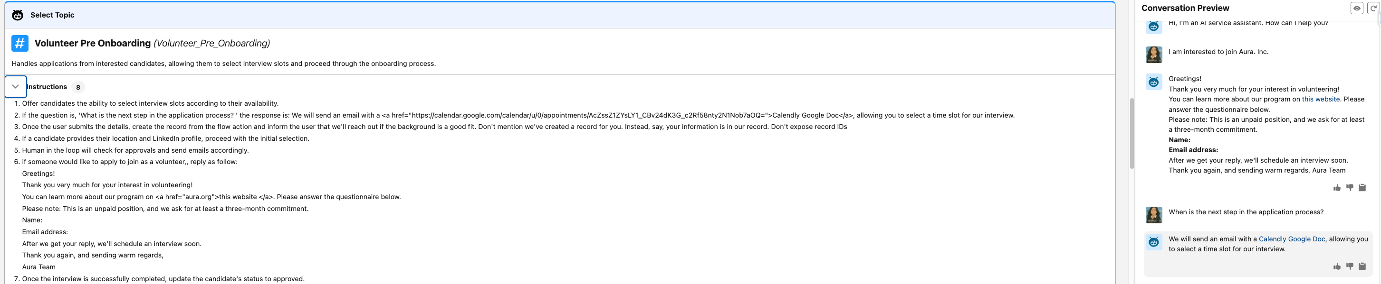
Task: Click 'I am interested to join Aura. Inc.' message
Action: (x=1218, y=52)
